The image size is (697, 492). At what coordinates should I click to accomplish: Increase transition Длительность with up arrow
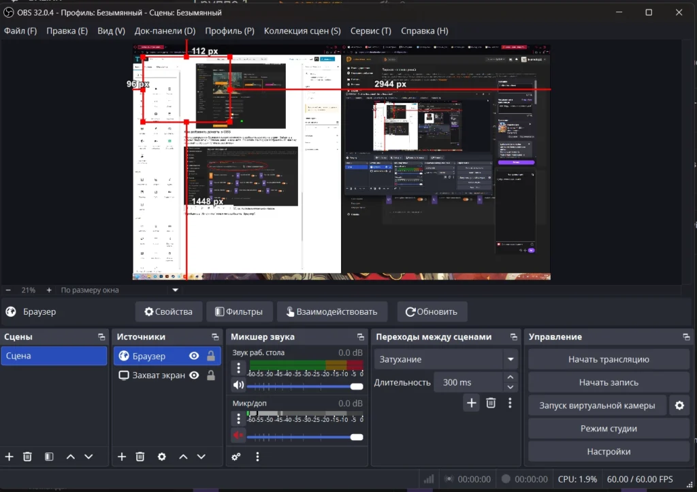point(510,378)
